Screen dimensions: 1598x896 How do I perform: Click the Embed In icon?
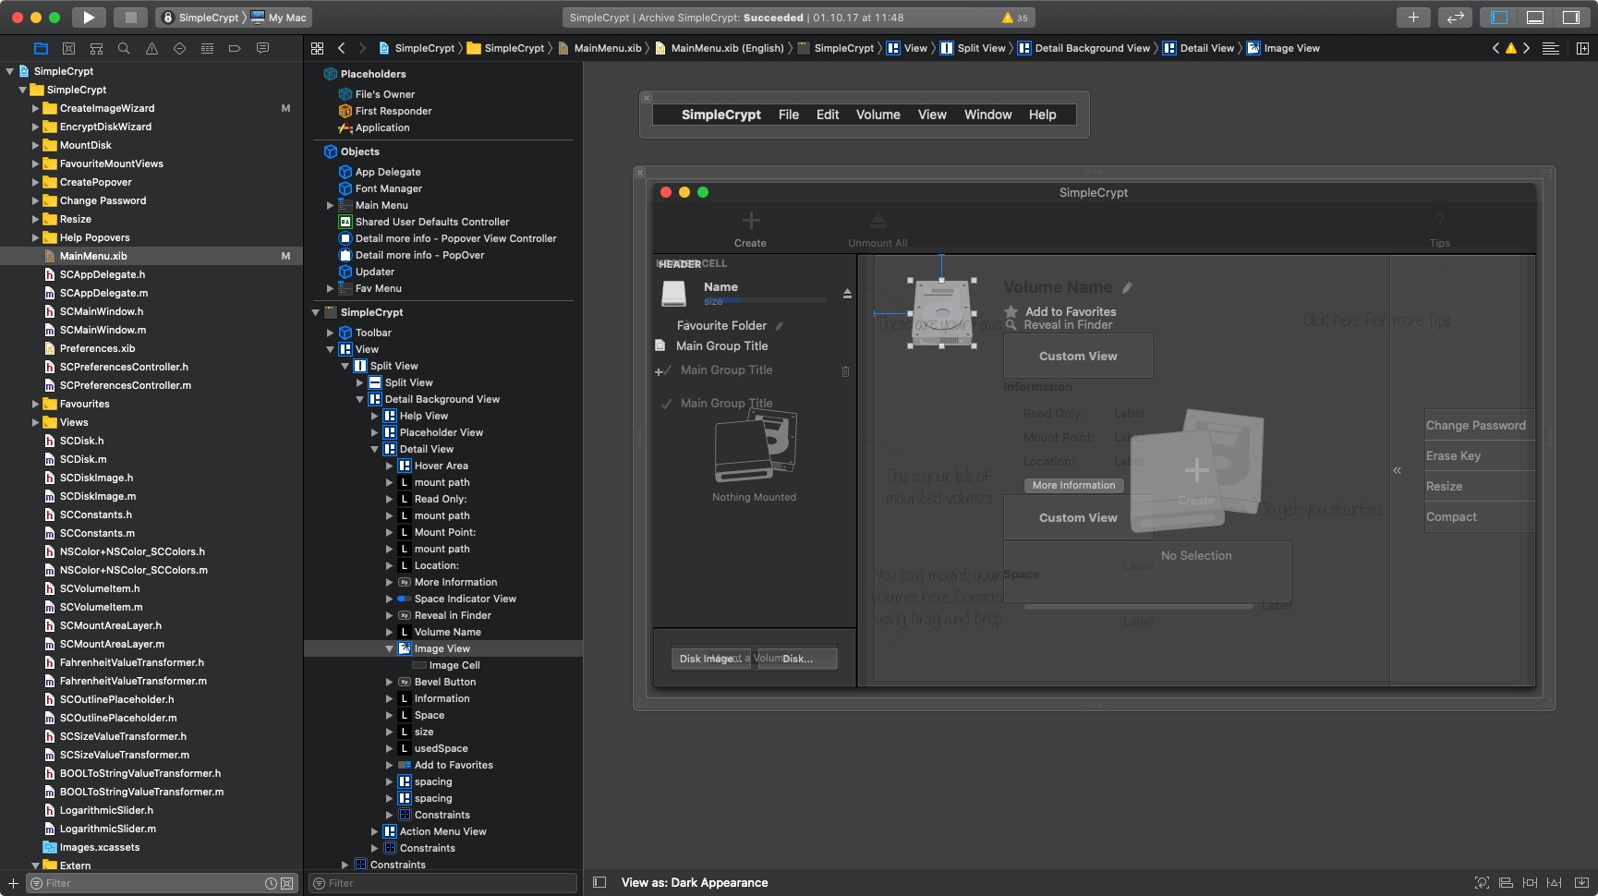coord(1581,882)
